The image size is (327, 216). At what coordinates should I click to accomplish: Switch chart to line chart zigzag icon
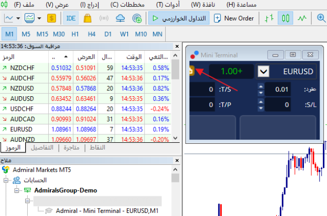click(x=302, y=18)
